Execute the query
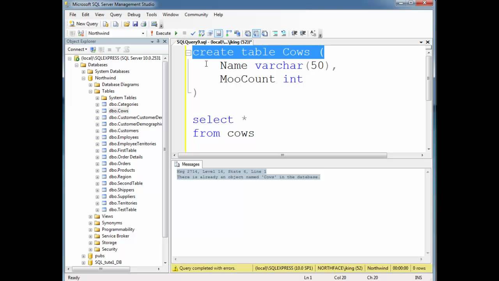 point(161,33)
